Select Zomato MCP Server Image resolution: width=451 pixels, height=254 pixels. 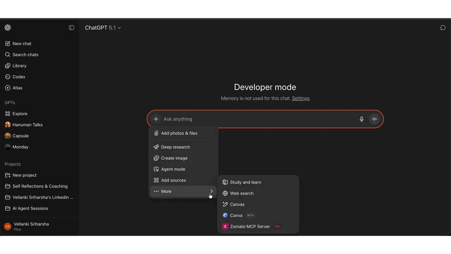coord(258,226)
